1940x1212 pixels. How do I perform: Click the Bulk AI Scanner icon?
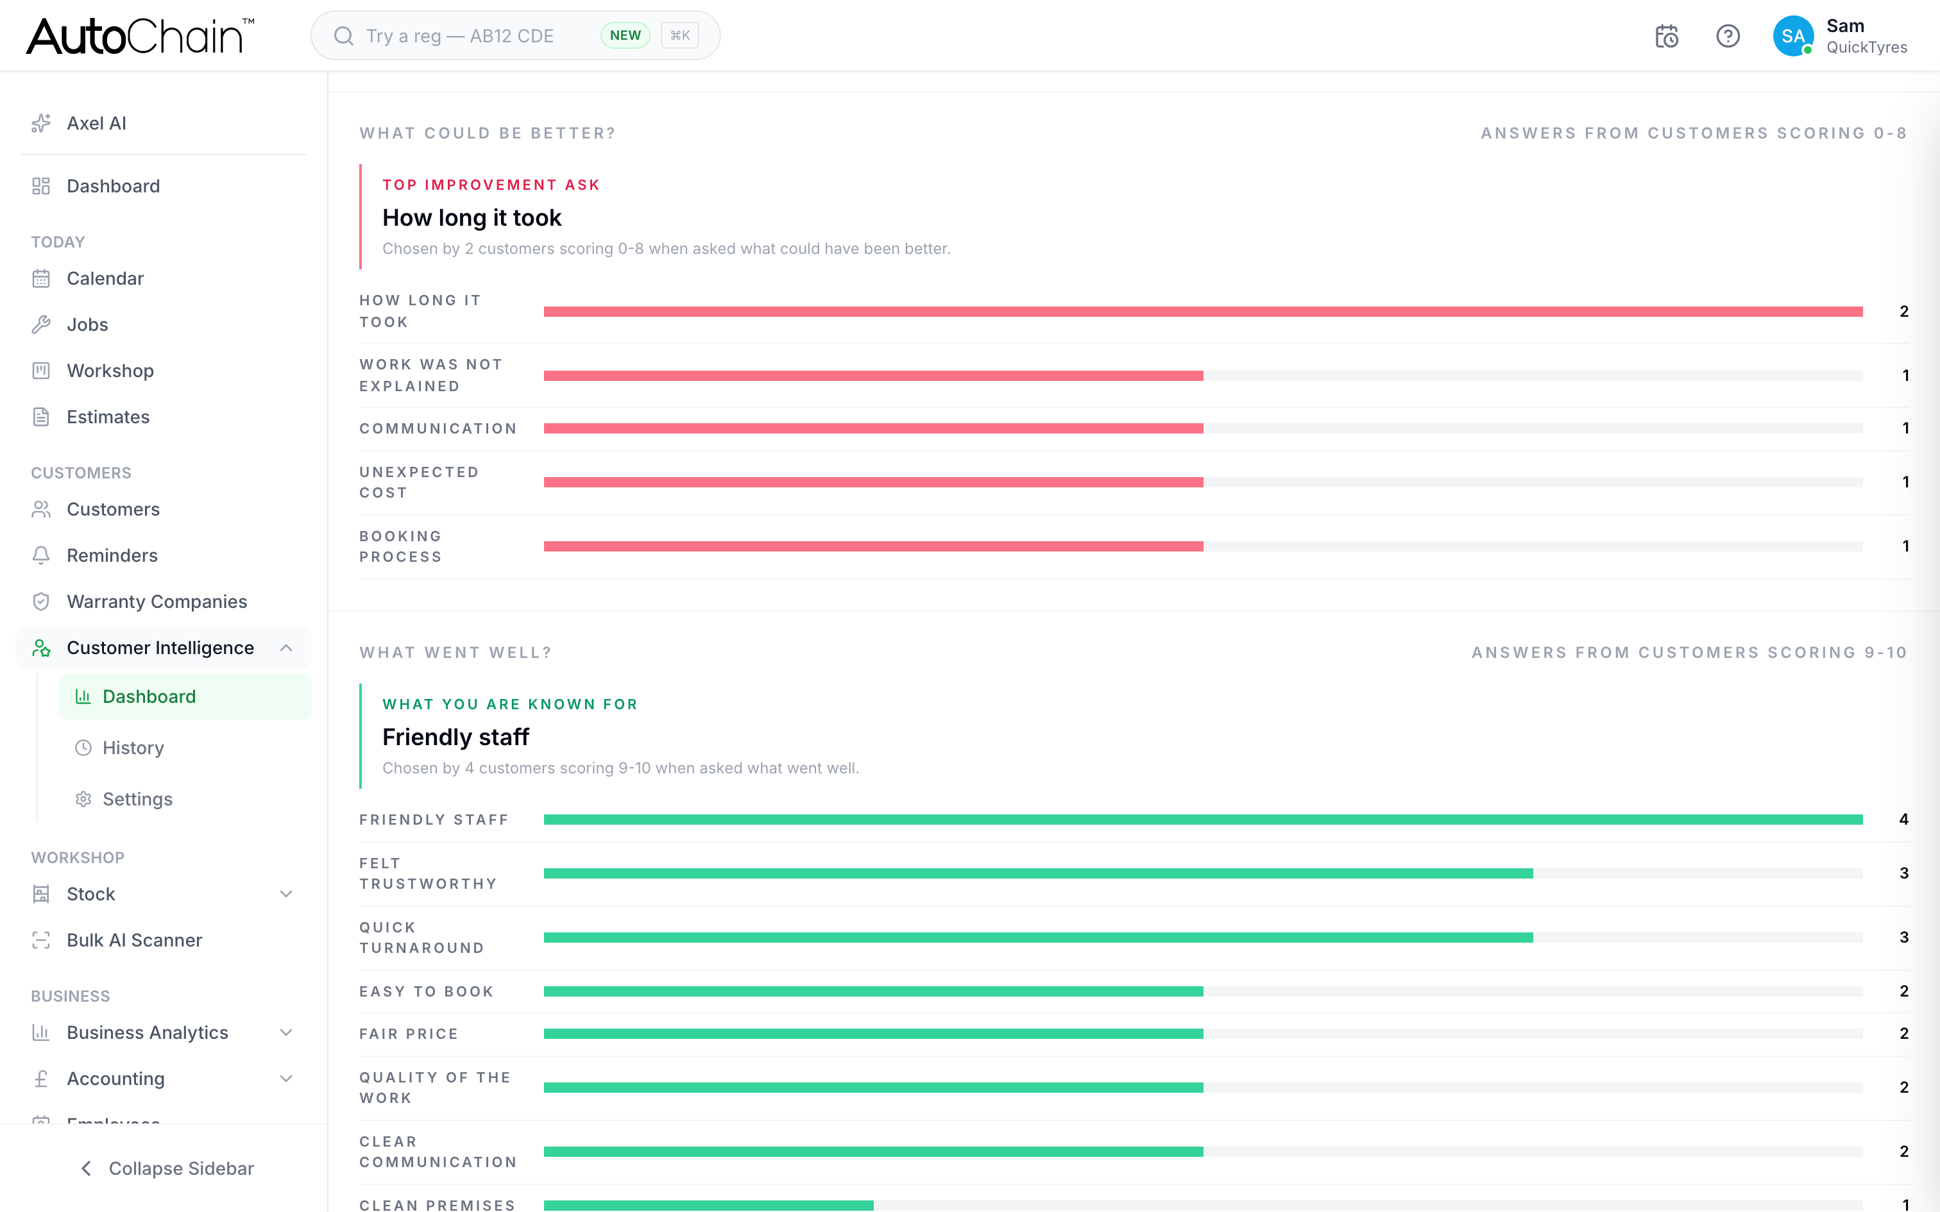pos(41,940)
